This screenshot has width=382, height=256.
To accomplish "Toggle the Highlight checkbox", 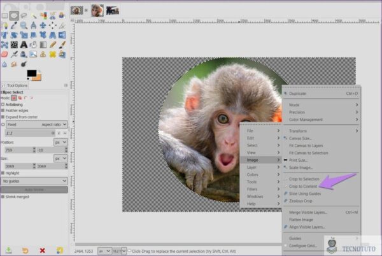I will pos(3,173).
